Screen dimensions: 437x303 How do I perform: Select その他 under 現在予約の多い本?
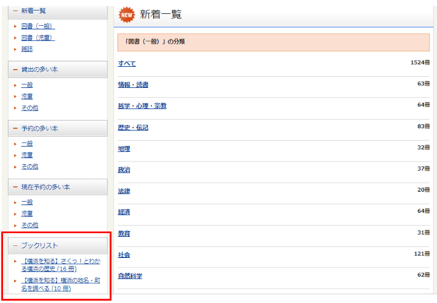click(x=29, y=225)
